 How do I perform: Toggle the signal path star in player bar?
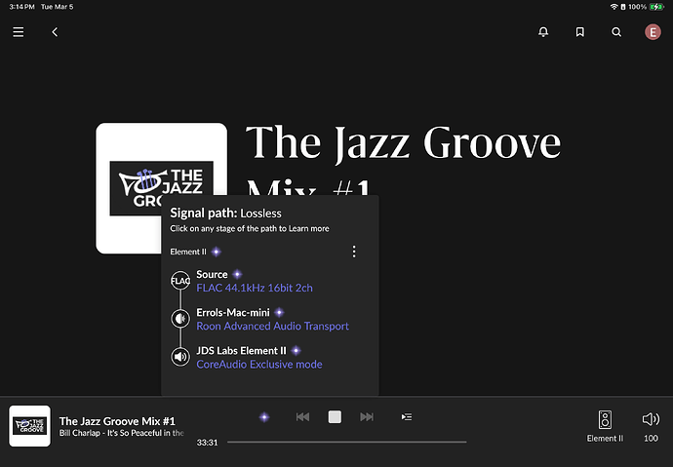[264, 417]
